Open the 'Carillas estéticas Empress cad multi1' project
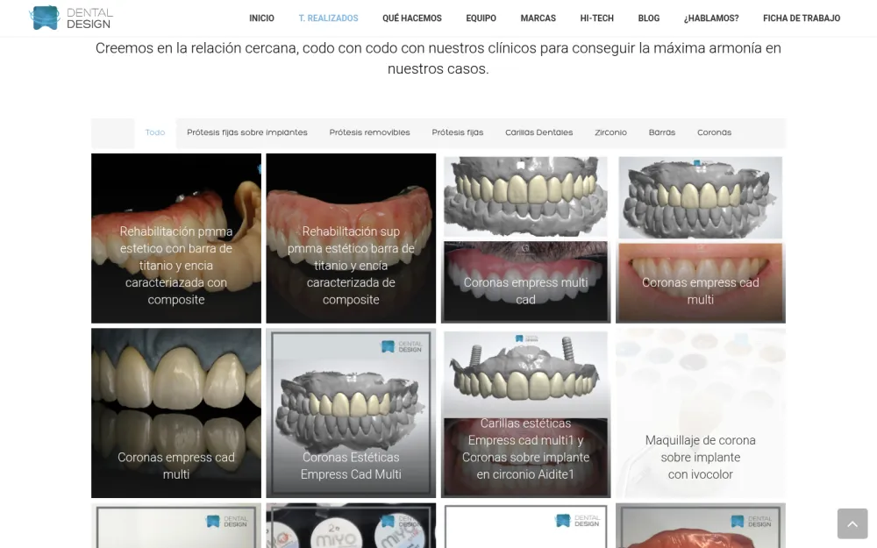 pos(525,413)
